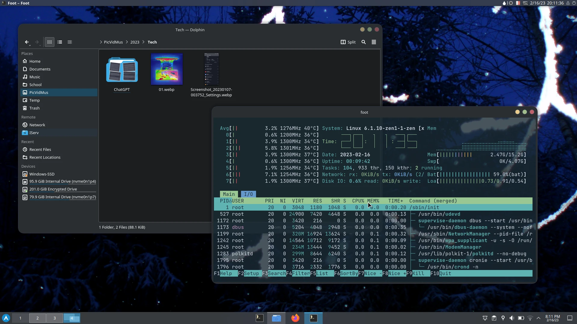Switch to htop Main tab
The image size is (577, 324).
[x=229, y=194]
